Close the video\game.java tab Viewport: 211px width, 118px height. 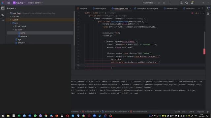pos(130,9)
